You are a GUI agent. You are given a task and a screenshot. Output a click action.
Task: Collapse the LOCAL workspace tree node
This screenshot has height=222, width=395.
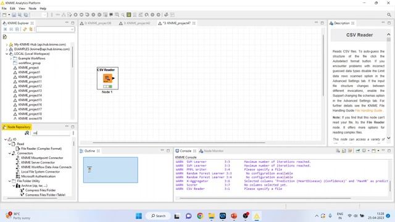[x=7, y=54]
